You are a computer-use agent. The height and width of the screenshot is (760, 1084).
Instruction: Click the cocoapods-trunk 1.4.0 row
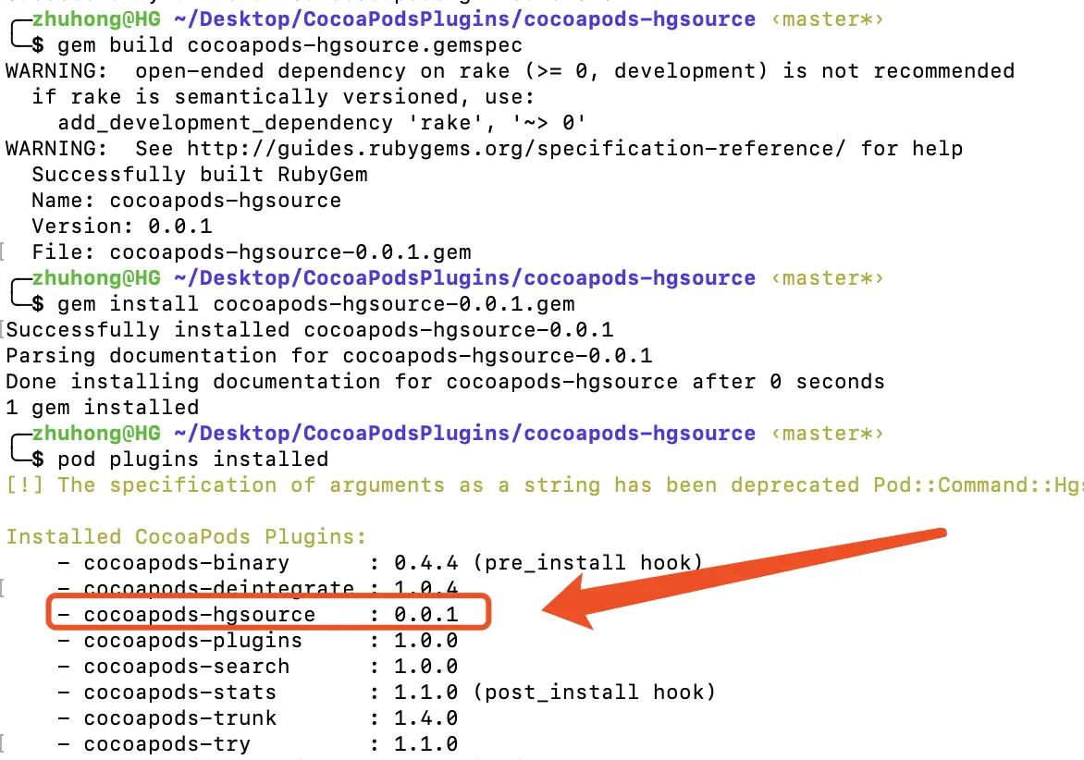(x=258, y=717)
